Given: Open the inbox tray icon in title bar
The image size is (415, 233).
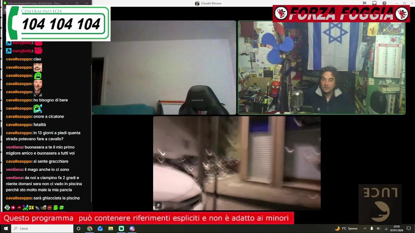Looking at the screenshot, I should (x=374, y=3).
